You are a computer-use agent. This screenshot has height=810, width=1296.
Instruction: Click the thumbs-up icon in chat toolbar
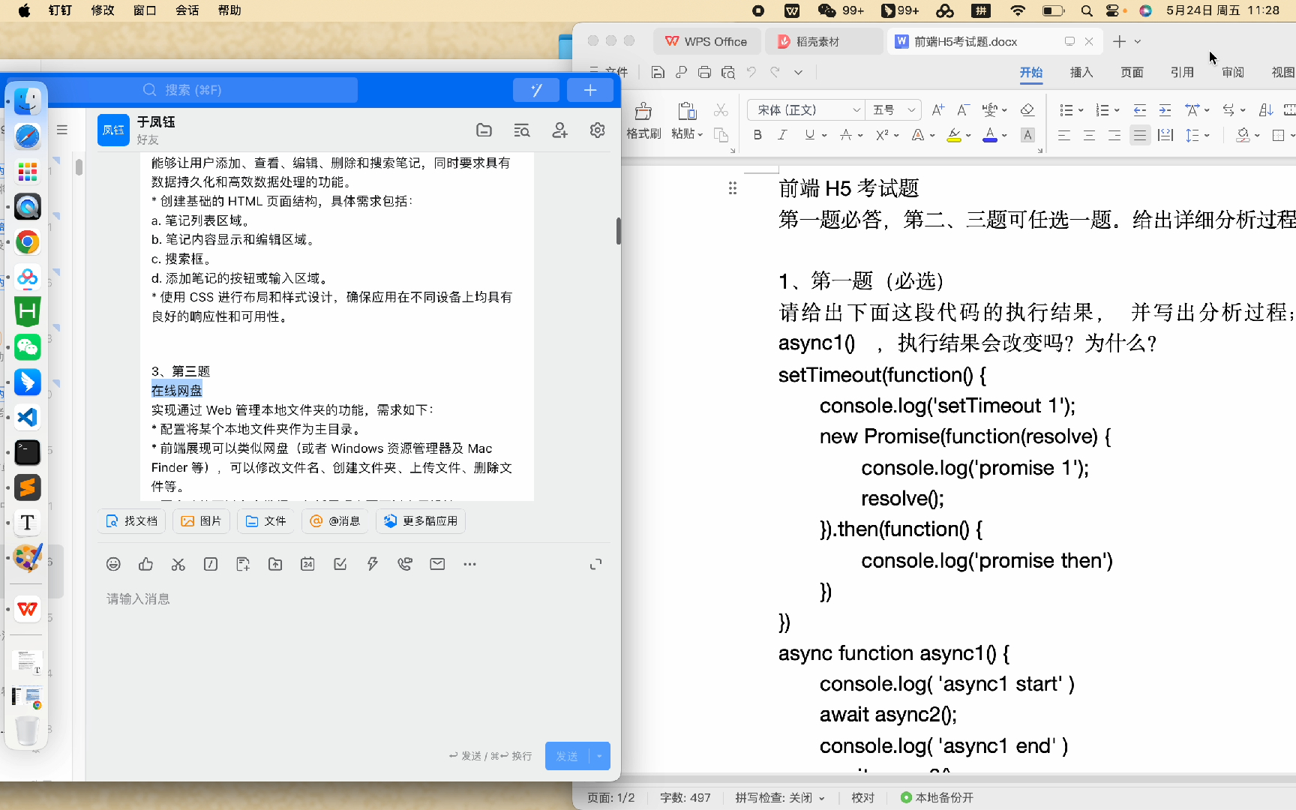(x=145, y=564)
